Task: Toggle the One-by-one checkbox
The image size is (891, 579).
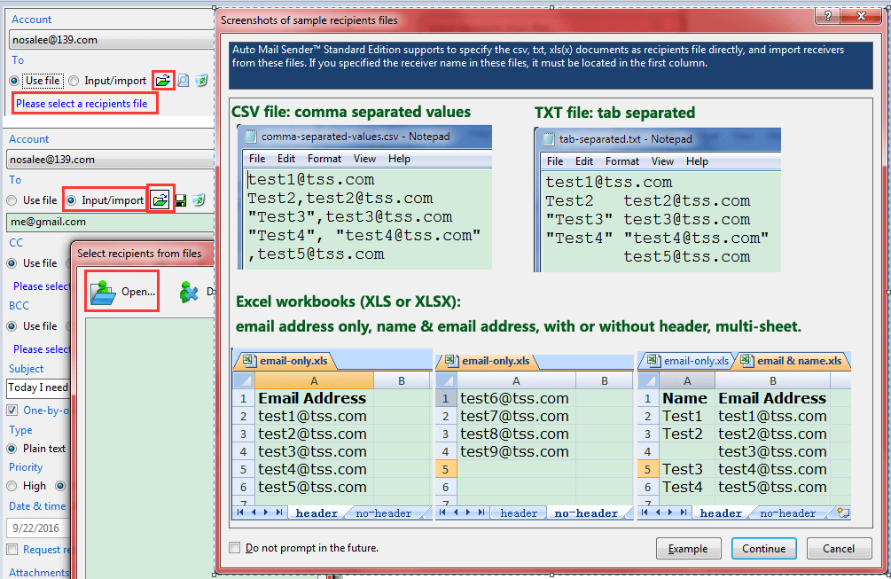Action: pos(12,411)
